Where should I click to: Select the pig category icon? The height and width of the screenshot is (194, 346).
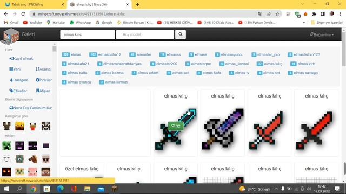coord(32,172)
